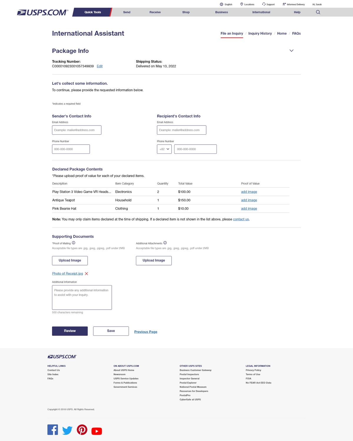Open the Proof of Mailing info icon
Image resolution: width=353 pixels, height=441 pixels.
point(74,243)
